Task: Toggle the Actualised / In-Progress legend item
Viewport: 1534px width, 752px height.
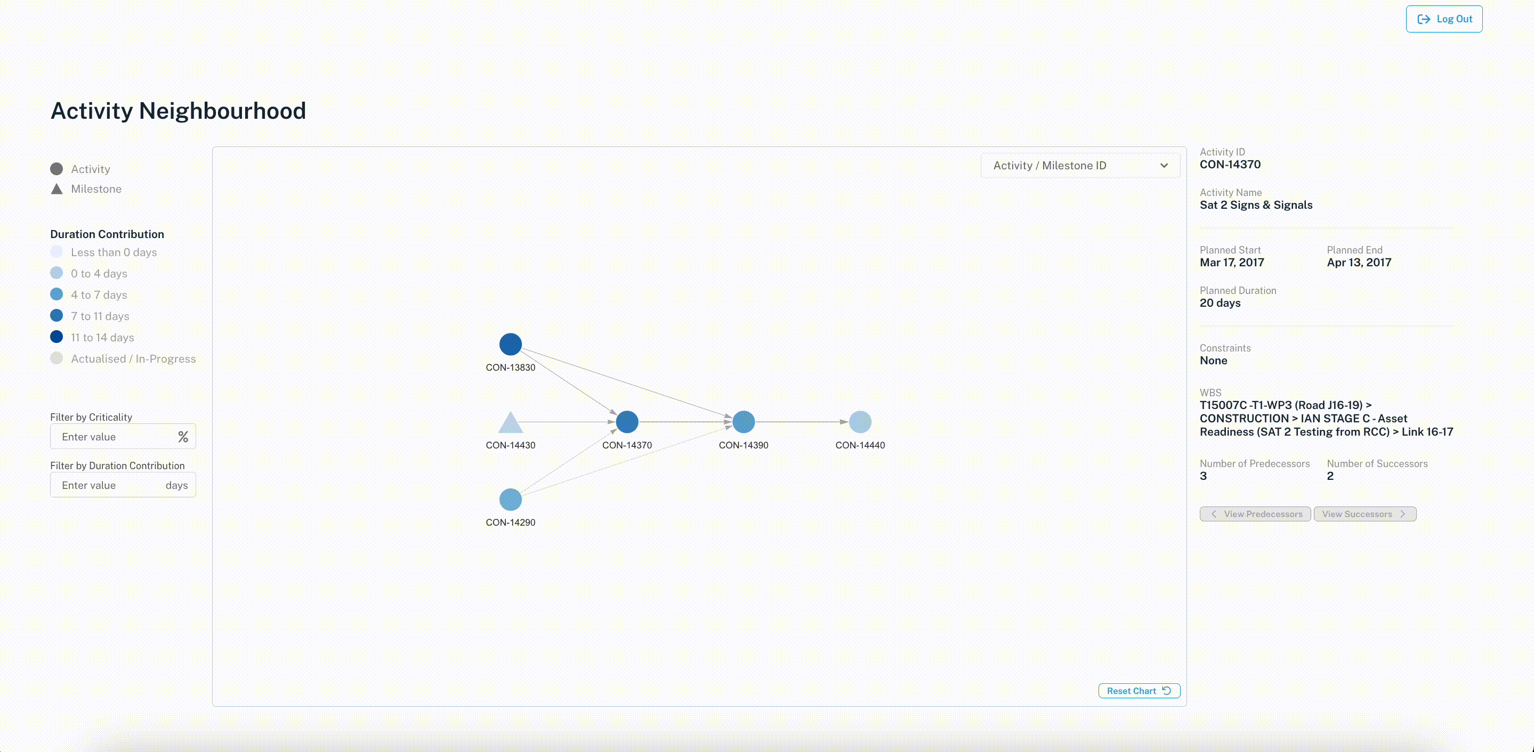Action: (123, 359)
